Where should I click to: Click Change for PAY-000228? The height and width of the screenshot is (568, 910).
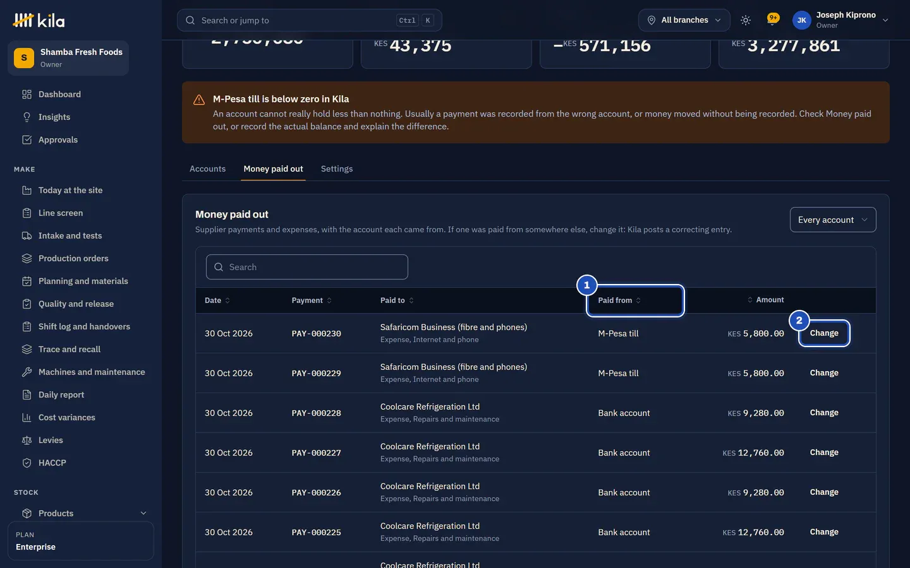tap(824, 413)
